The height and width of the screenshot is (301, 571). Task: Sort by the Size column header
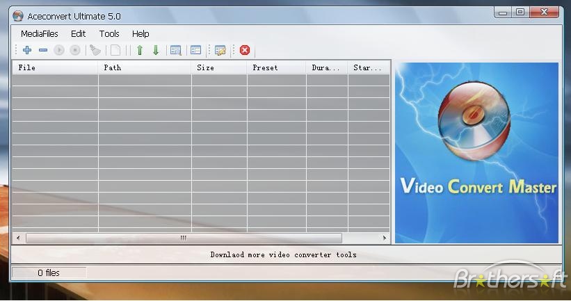point(219,67)
